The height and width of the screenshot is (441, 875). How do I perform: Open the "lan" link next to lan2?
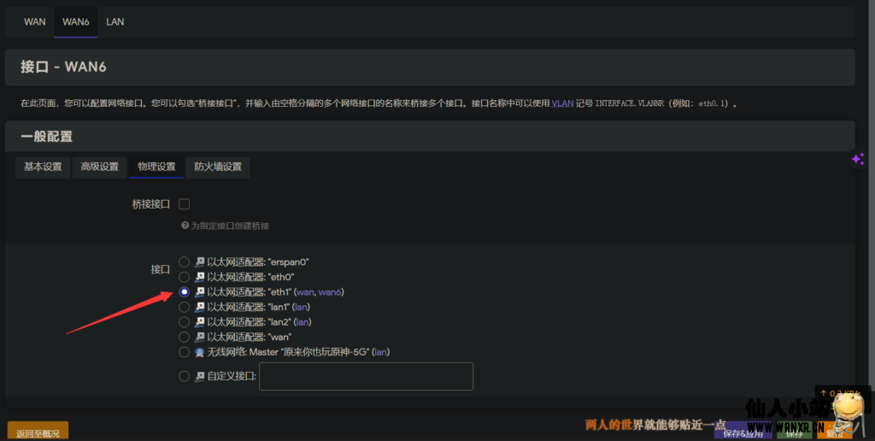point(302,322)
